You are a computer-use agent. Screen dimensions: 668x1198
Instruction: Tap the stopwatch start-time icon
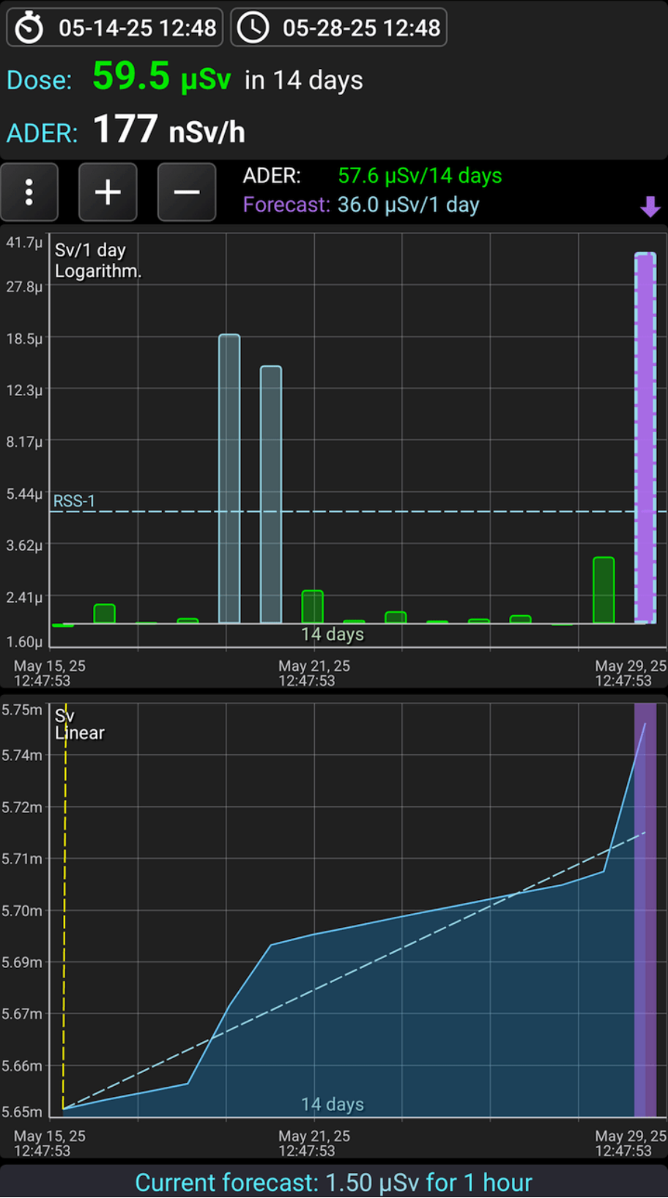click(30, 28)
